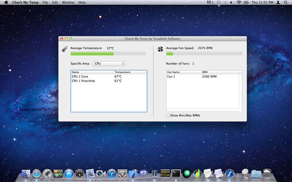
Task: Open the Apple menu
Action: point(6,3)
